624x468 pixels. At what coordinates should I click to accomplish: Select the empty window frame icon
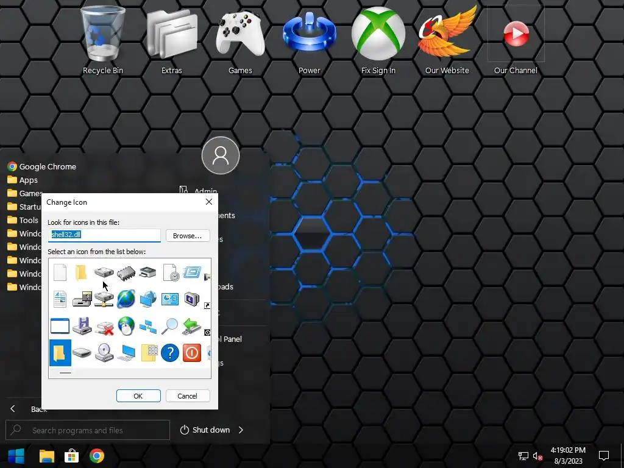click(x=60, y=326)
